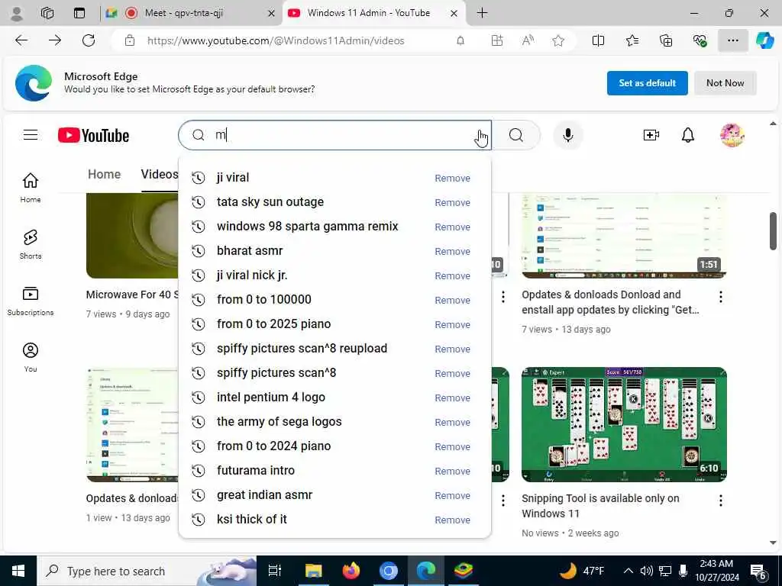Add page to favorites star icon
Screen dimensions: 782x586
pos(558,41)
